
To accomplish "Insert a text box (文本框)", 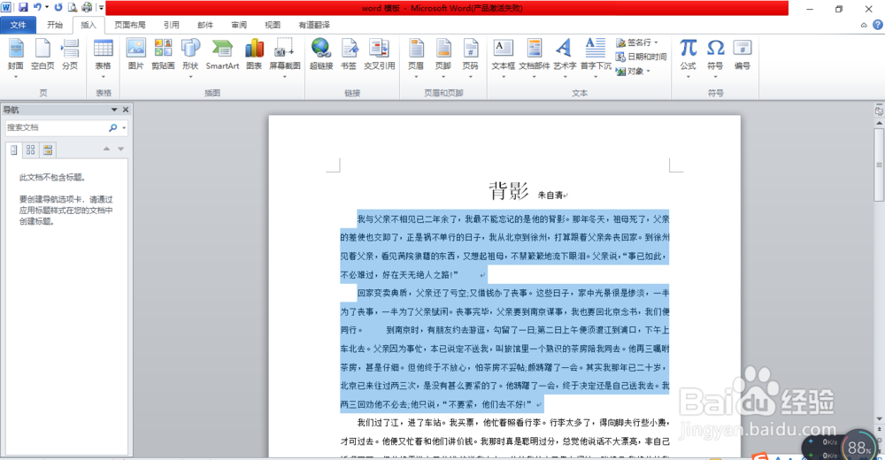I will pyautogui.click(x=503, y=57).
